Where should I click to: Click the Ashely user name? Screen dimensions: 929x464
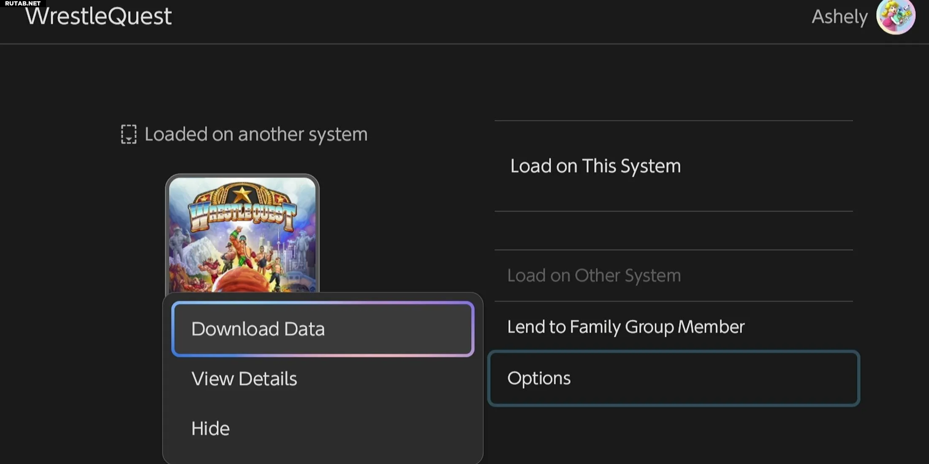[x=839, y=17]
